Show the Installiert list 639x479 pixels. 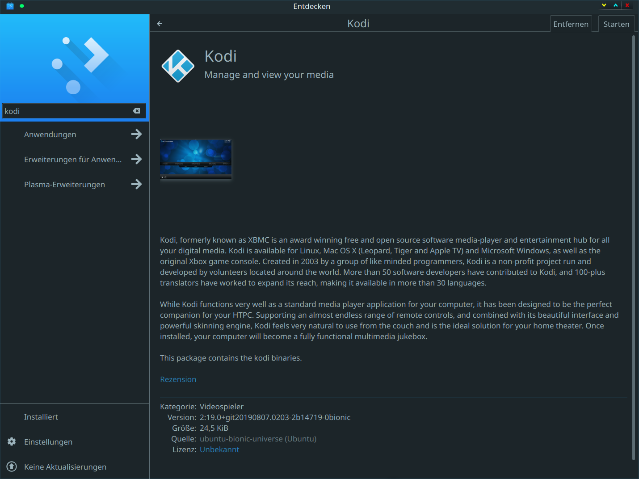pos(75,416)
